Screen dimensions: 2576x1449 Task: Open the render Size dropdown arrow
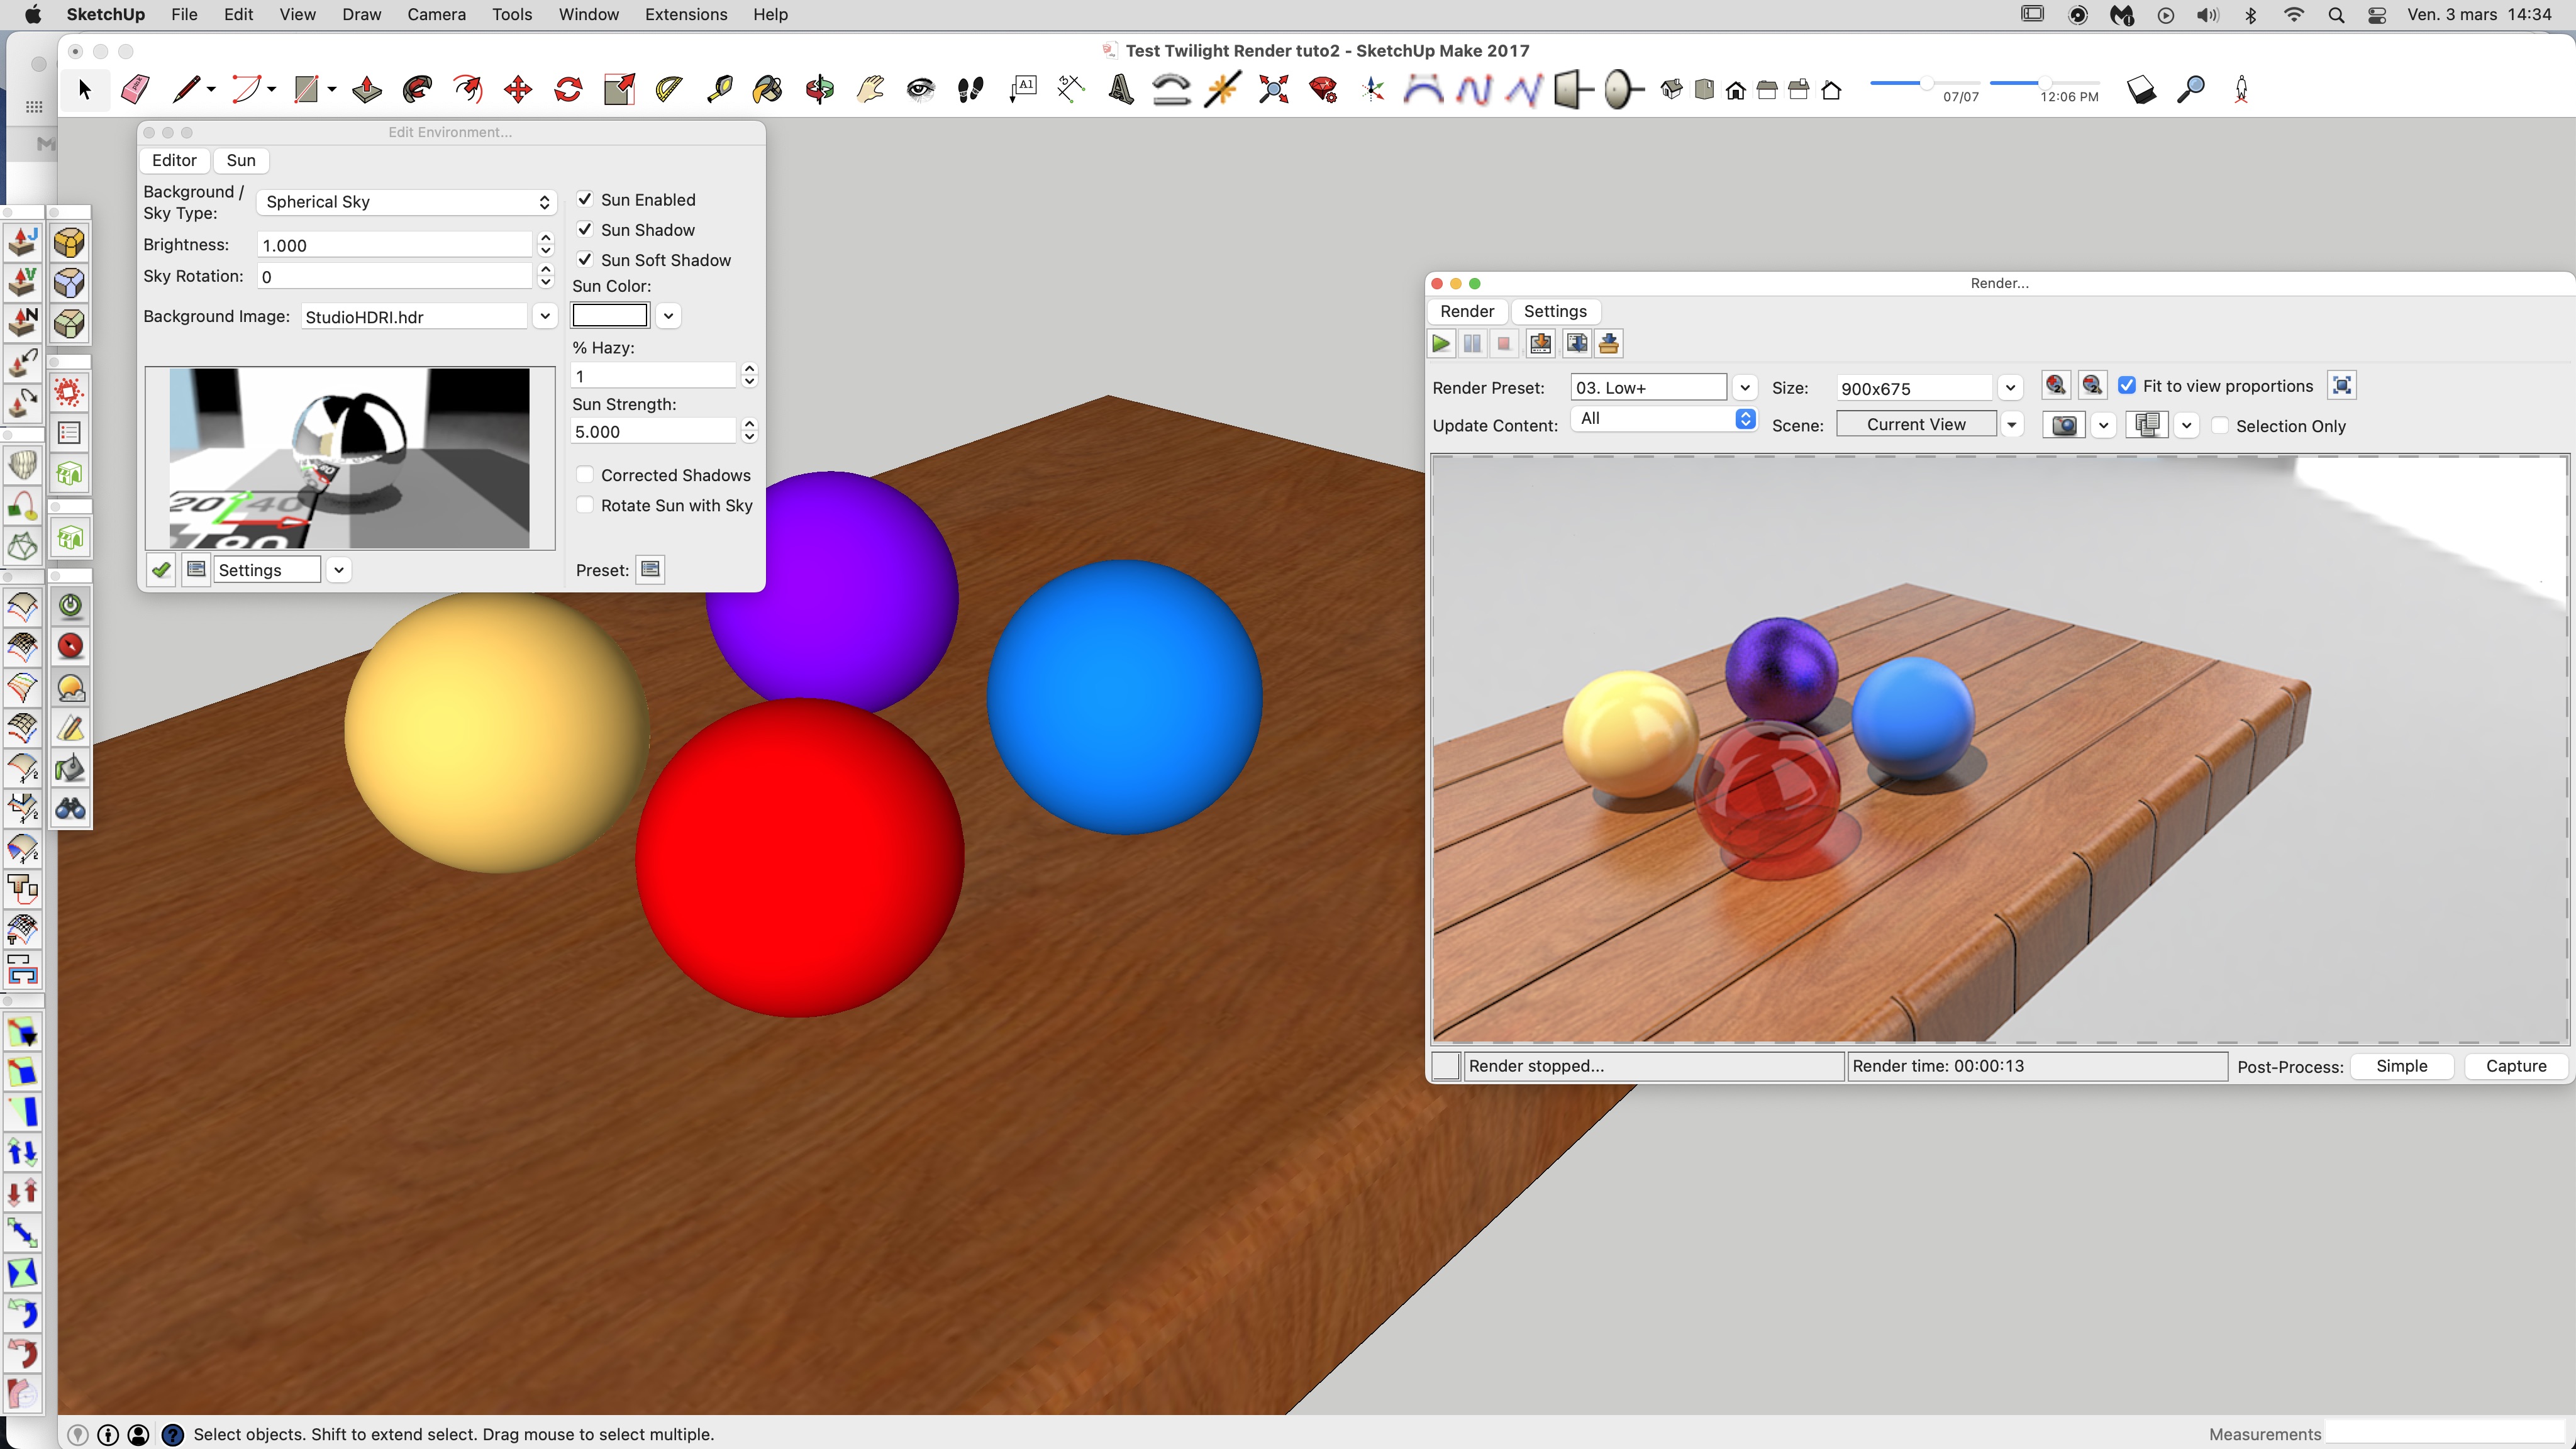[x=2010, y=388]
